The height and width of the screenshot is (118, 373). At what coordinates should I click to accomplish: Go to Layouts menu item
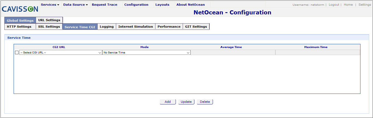point(162,5)
